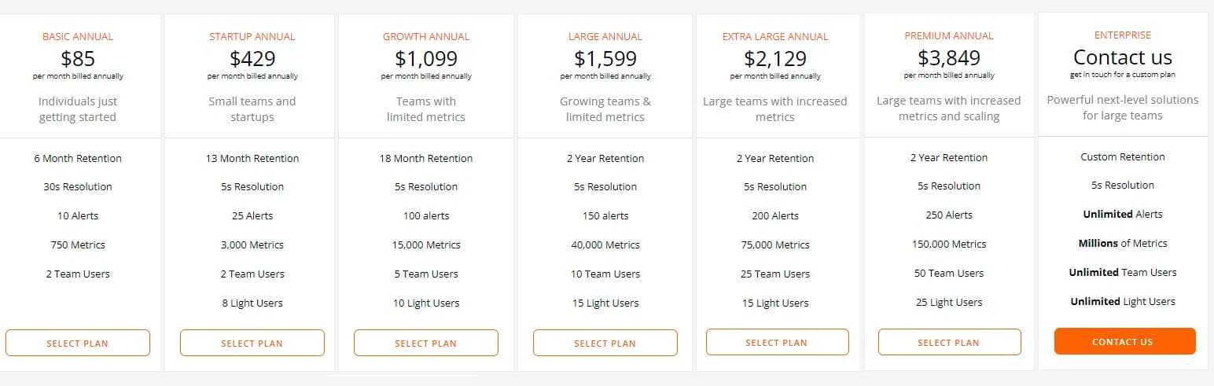1214x386 pixels.
Task: Select the Basic Annual plan button
Action: [x=78, y=343]
